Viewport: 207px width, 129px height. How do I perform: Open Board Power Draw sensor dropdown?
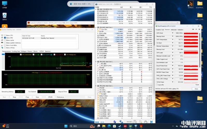(x=173, y=66)
